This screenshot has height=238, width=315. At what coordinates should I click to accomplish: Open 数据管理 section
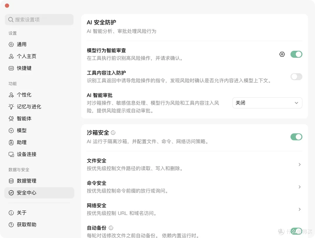39,181
